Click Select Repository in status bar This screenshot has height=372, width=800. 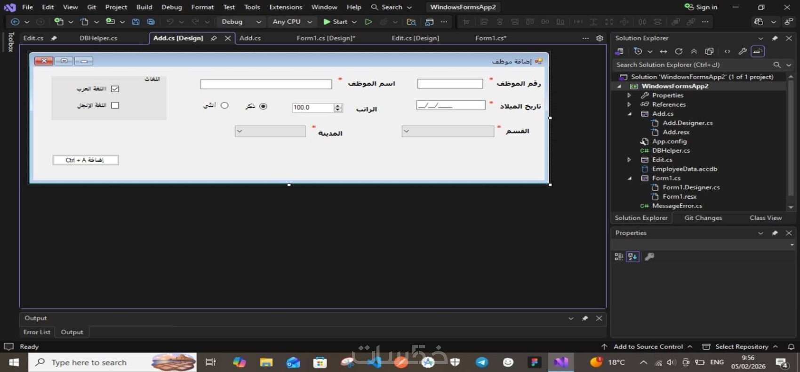point(740,347)
